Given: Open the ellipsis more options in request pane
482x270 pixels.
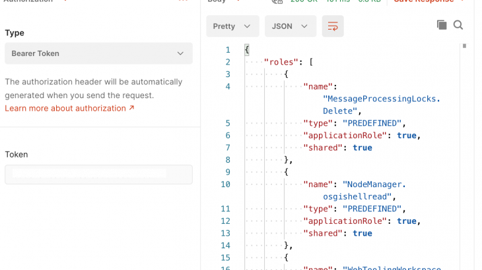Looking at the screenshot, I should [183, 2].
